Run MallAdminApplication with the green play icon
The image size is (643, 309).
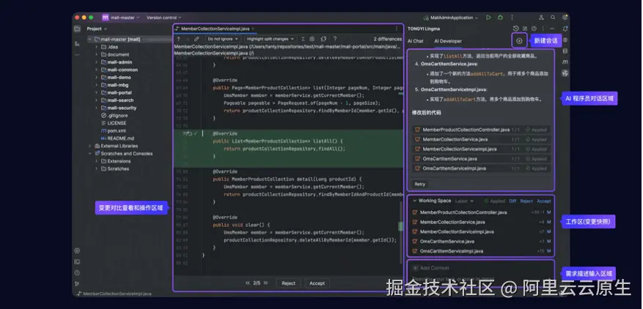click(x=488, y=18)
